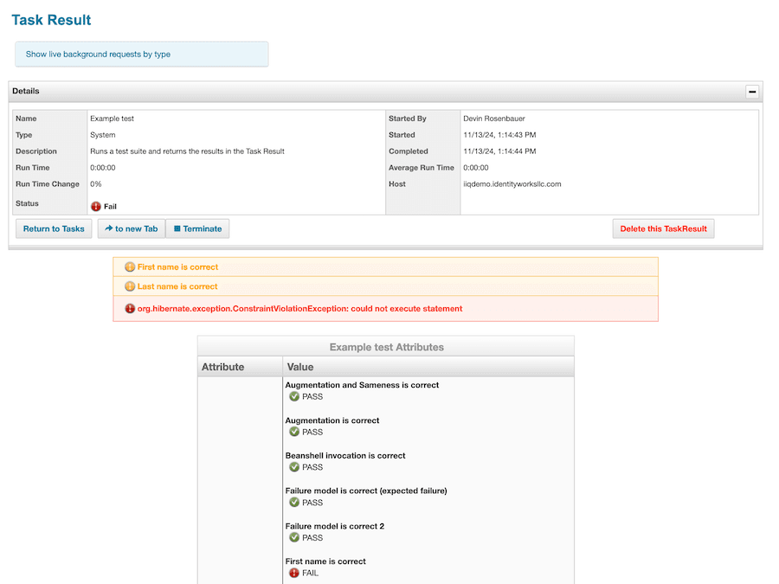Click PASS check icon under Failure model (expected failure)
779x584 pixels.
click(294, 502)
